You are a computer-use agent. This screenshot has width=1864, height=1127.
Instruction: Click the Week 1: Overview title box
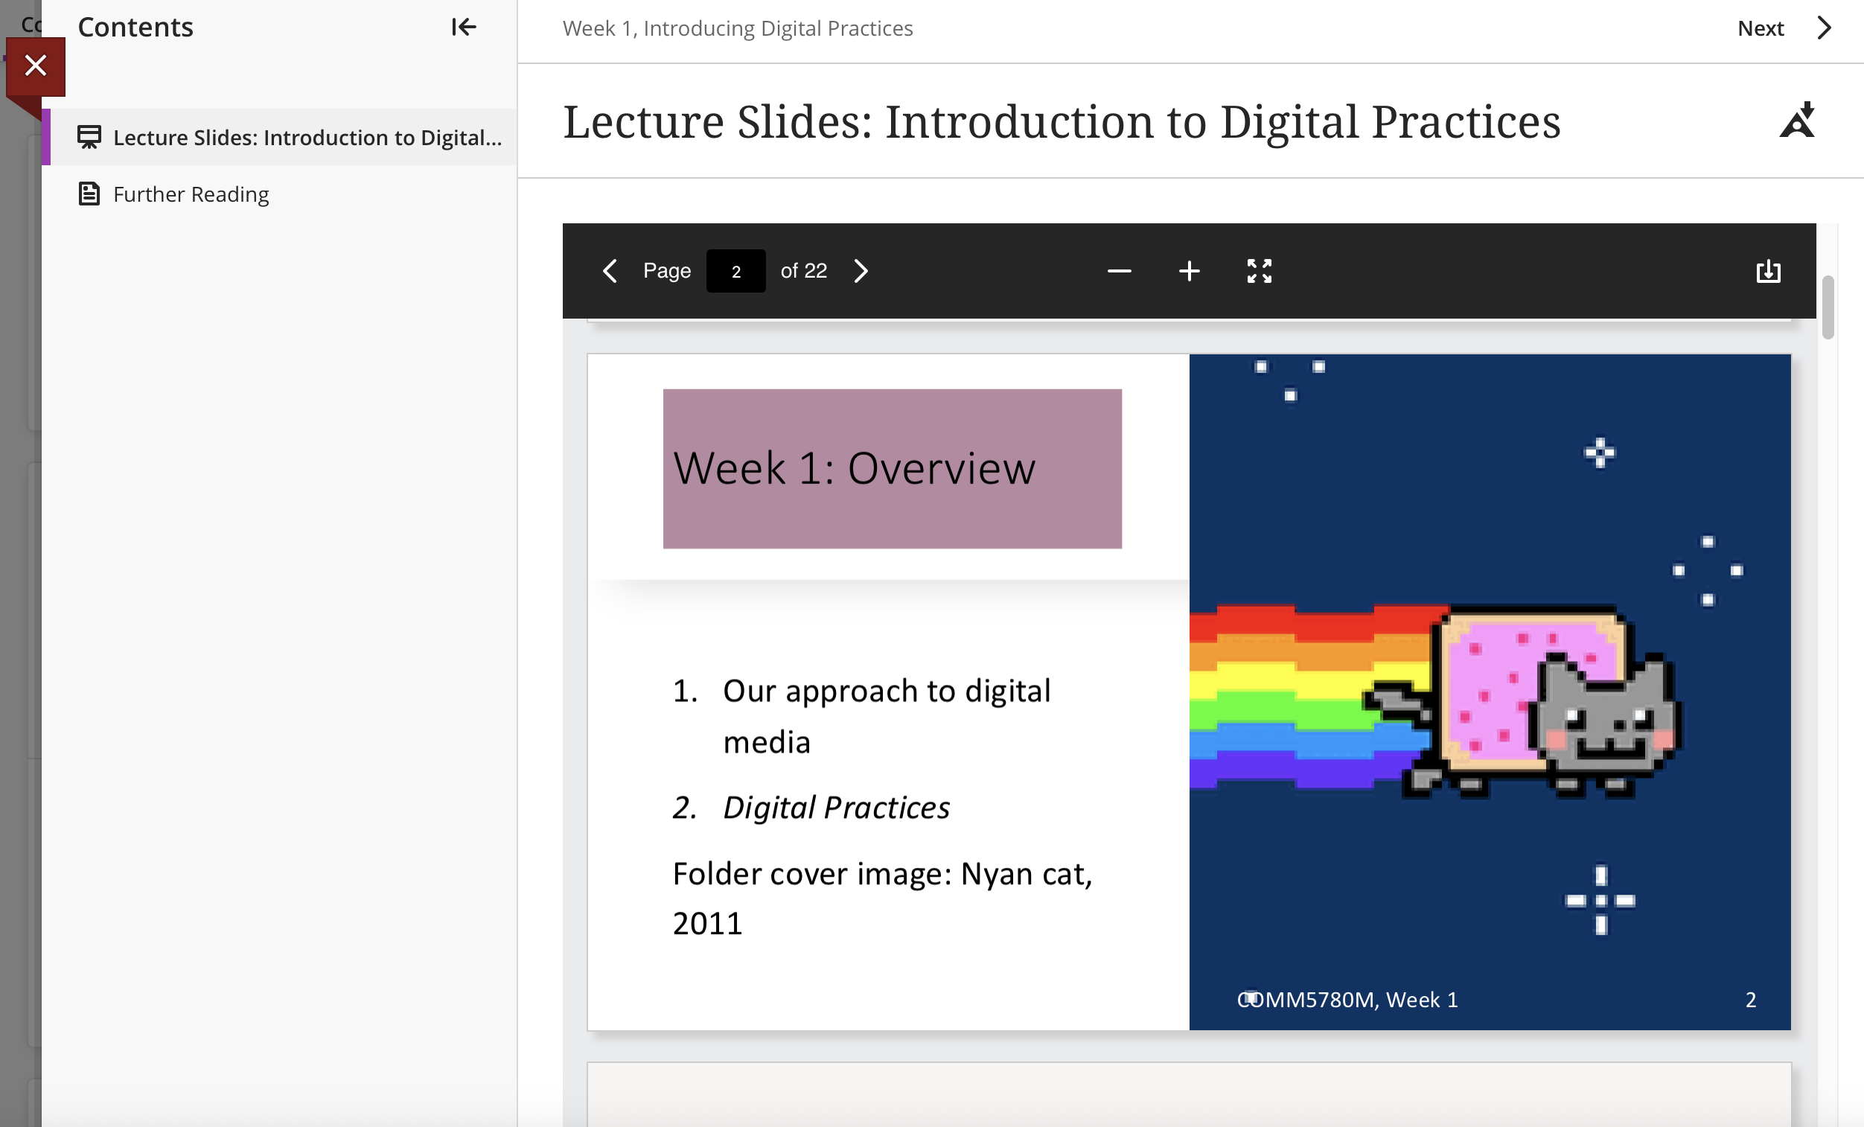coord(892,468)
